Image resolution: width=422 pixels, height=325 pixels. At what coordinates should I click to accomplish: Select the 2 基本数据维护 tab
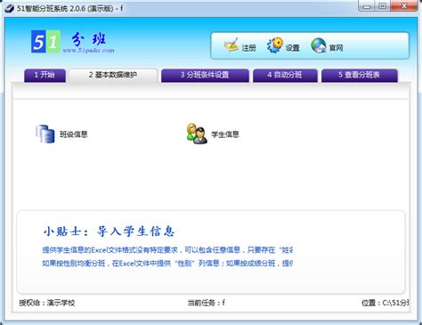coord(113,75)
